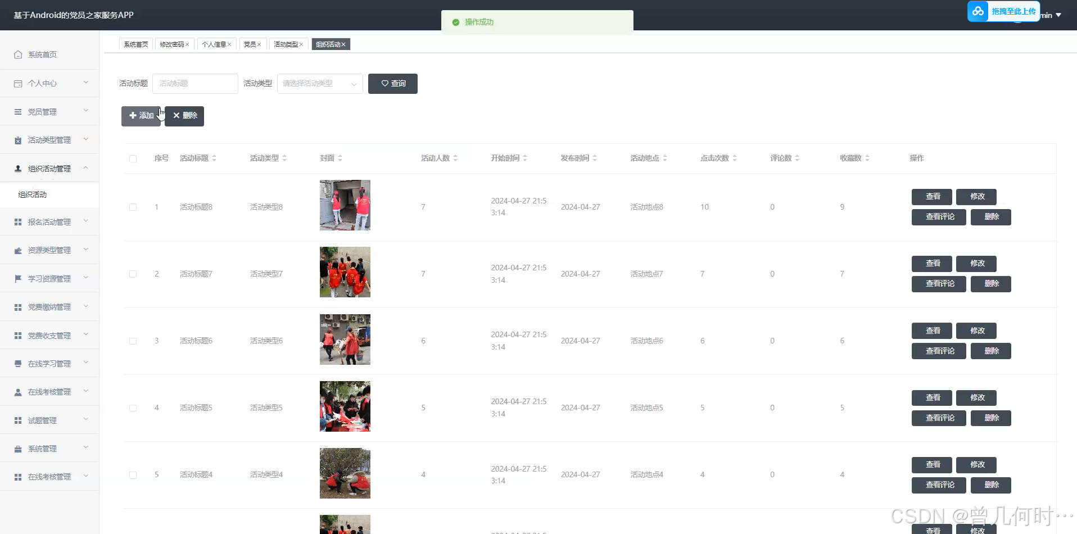Switch to the 党员 tab
1077x534 pixels.
(x=250, y=44)
